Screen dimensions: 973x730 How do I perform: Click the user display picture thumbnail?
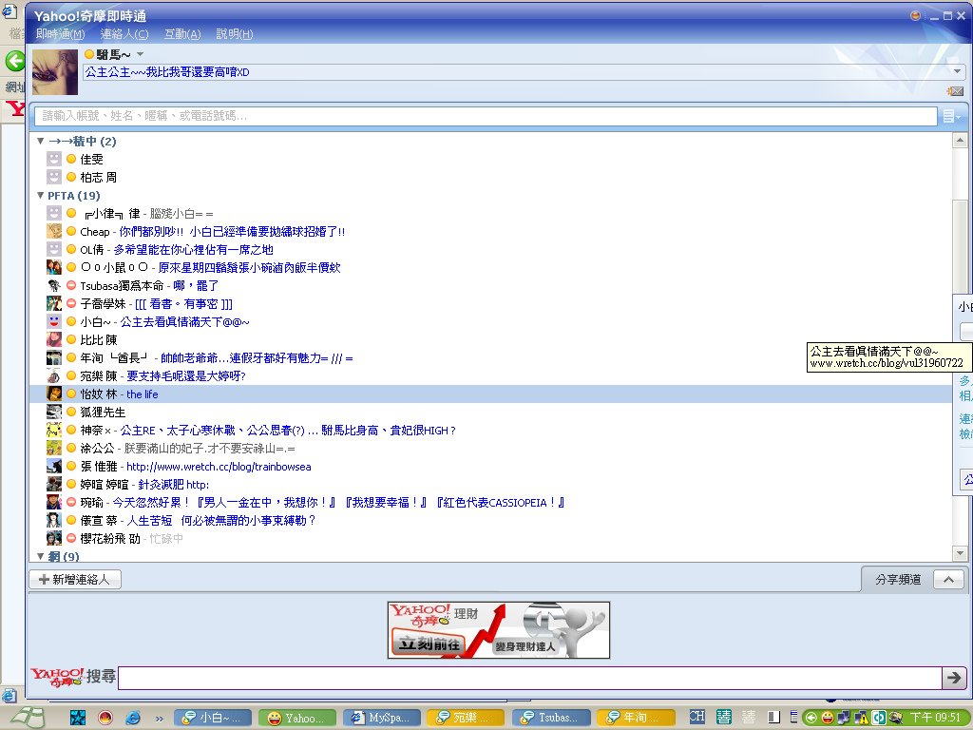click(54, 72)
